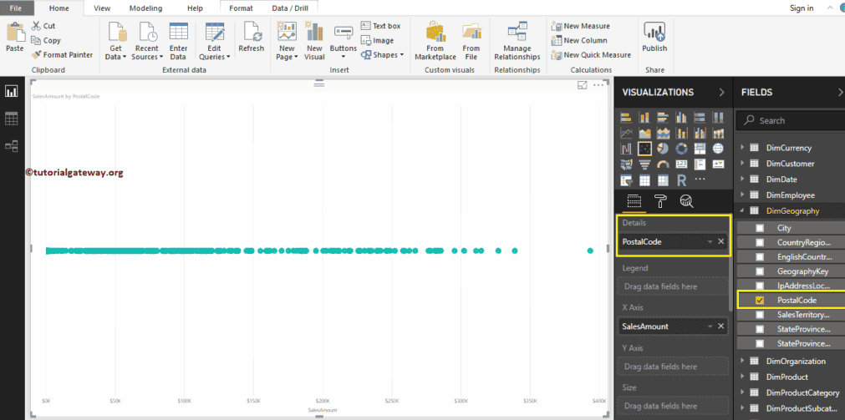Switch to the View ribbon tab
The image size is (845, 420).
pyautogui.click(x=102, y=8)
